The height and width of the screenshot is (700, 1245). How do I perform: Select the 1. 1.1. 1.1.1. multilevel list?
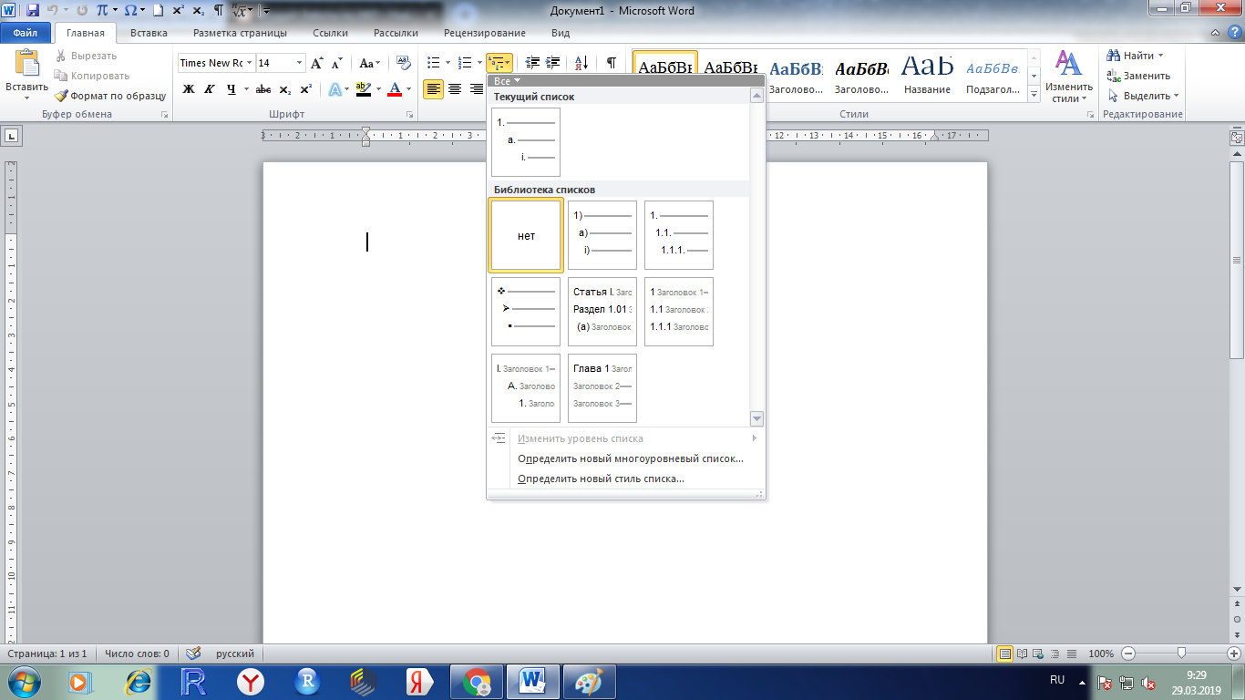[x=679, y=235]
